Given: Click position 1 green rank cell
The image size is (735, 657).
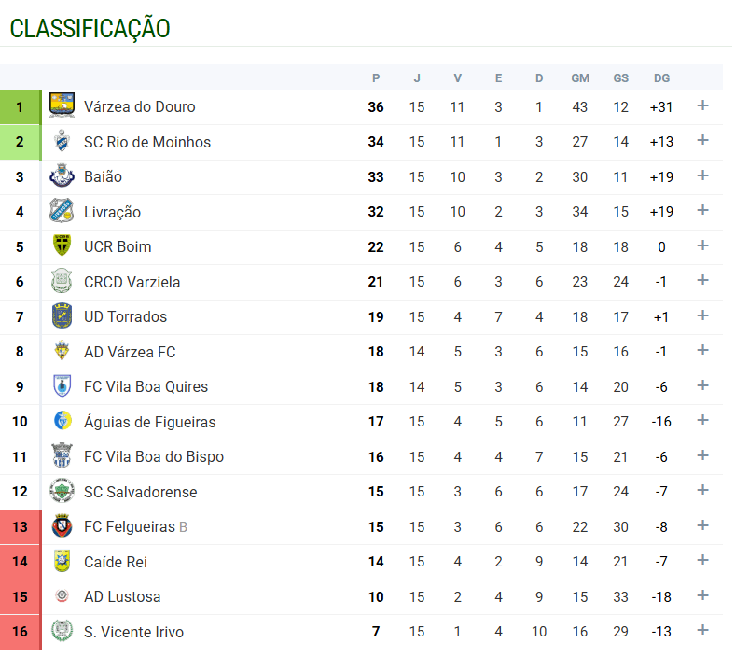Looking at the screenshot, I should (x=20, y=106).
